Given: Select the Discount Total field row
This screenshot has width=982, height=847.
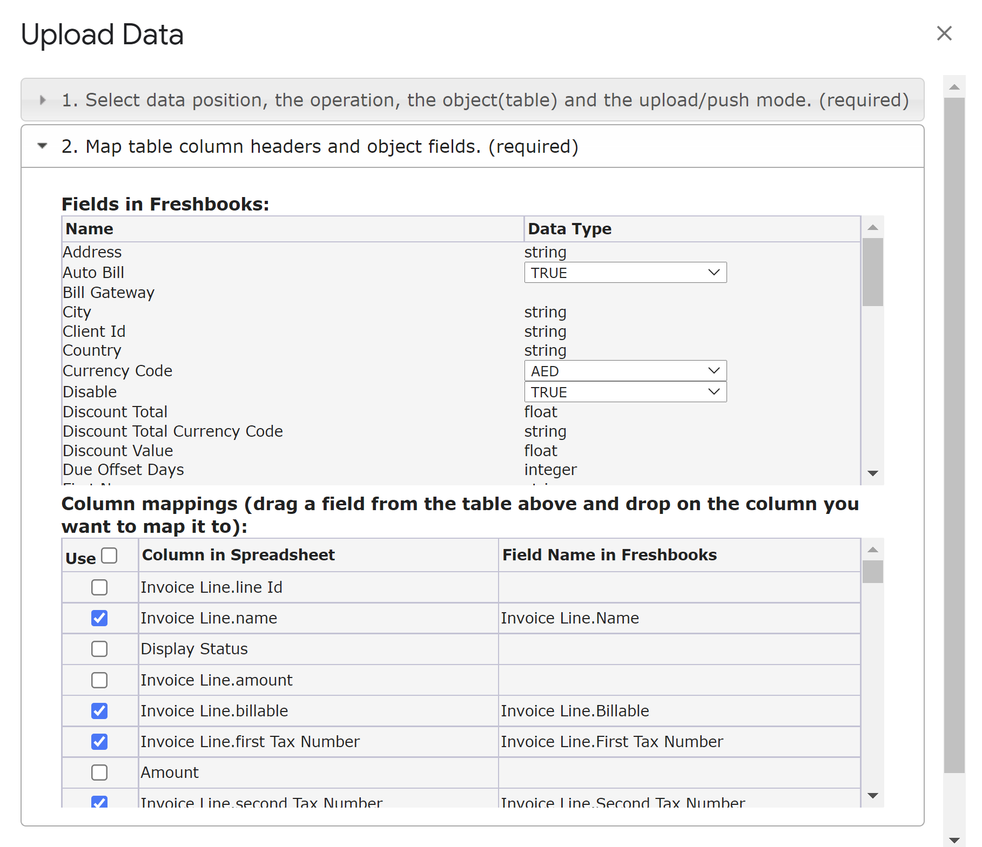Looking at the screenshot, I should tap(461, 412).
